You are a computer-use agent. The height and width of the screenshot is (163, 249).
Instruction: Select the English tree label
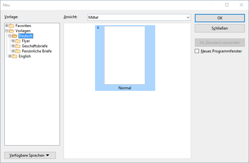click(x=25, y=56)
